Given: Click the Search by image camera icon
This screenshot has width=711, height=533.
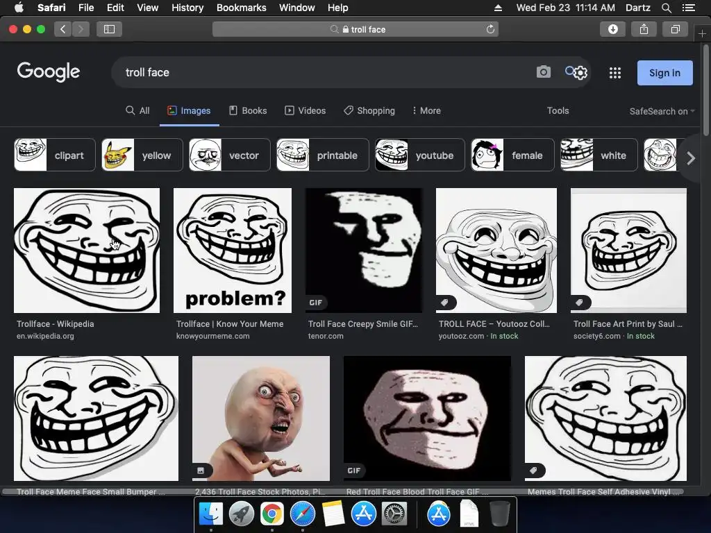Looking at the screenshot, I should point(543,72).
